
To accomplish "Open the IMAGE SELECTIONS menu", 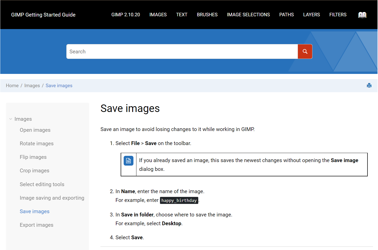I will [248, 15].
